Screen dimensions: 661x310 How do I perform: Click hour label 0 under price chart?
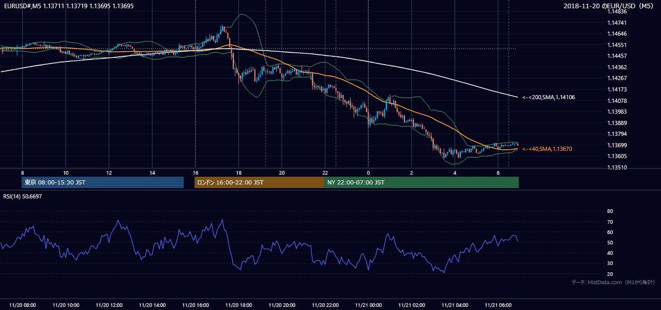368,173
